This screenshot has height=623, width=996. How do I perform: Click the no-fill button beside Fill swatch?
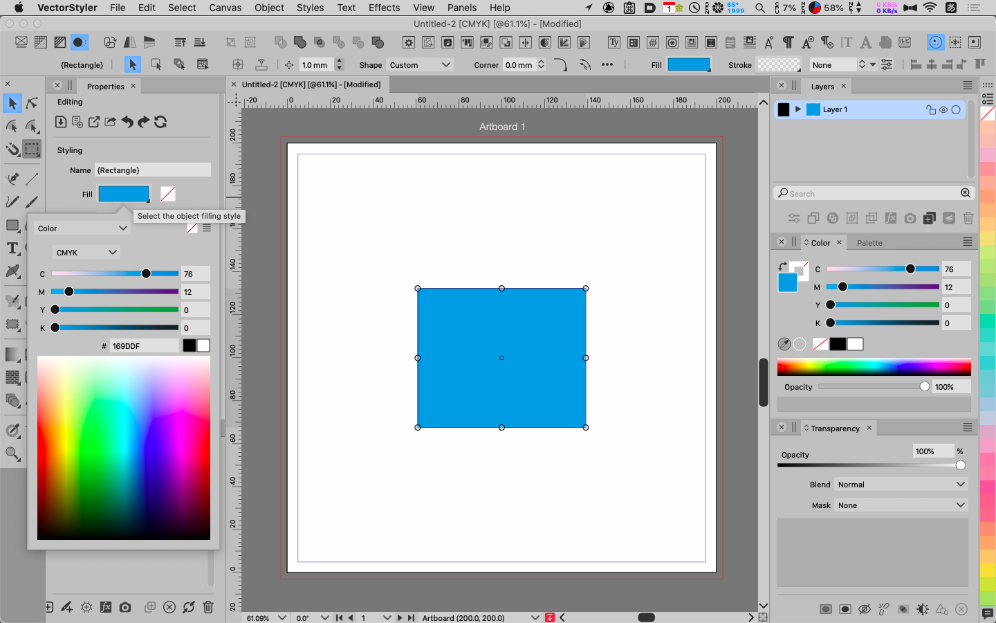point(168,195)
